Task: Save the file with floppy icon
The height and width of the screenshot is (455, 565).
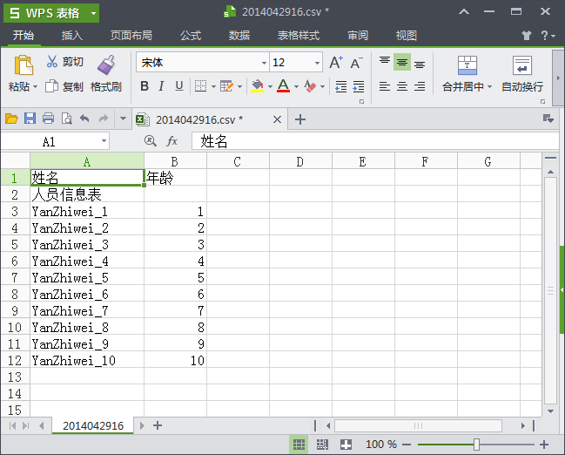Action: (30, 119)
